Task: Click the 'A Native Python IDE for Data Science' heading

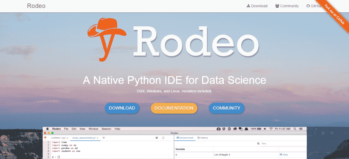Action: (174, 80)
